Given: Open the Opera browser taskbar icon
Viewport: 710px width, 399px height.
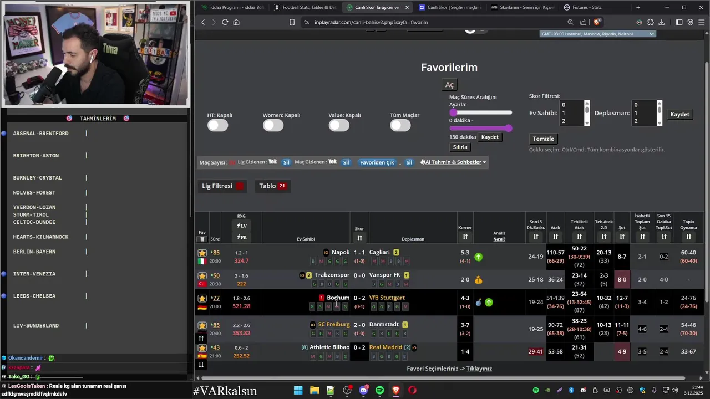Looking at the screenshot, I should pos(412,390).
